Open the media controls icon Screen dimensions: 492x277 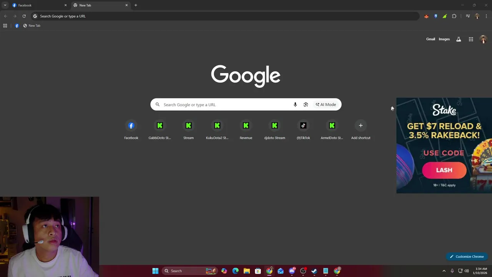[468, 16]
